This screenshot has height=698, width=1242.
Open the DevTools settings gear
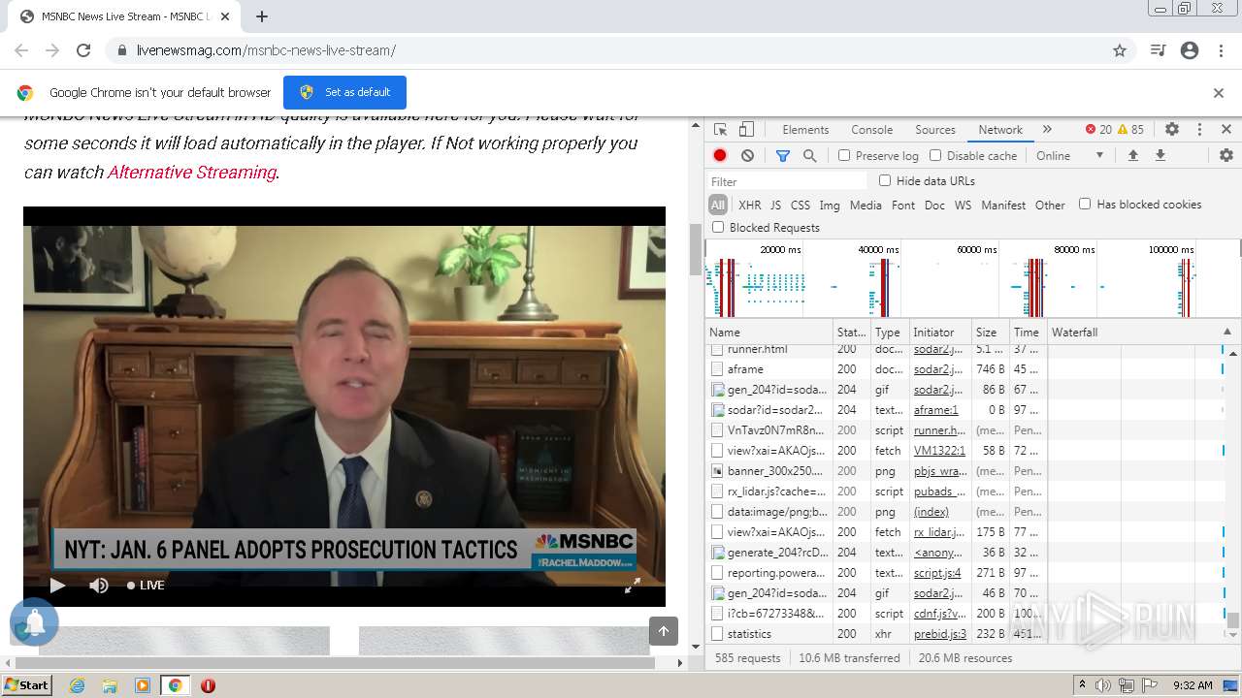coord(1172,129)
